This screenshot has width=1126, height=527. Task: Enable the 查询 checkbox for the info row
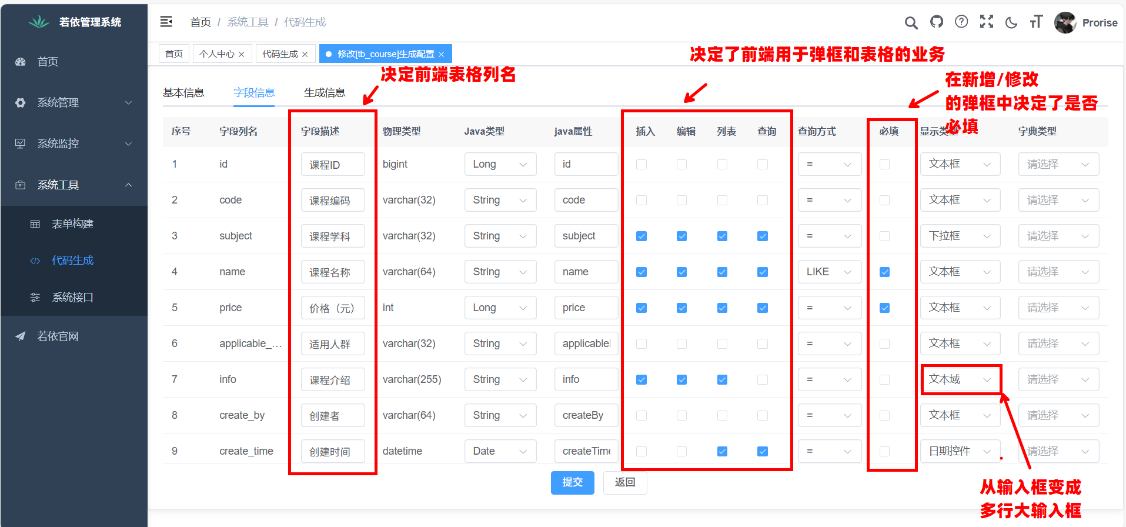pyautogui.click(x=763, y=379)
